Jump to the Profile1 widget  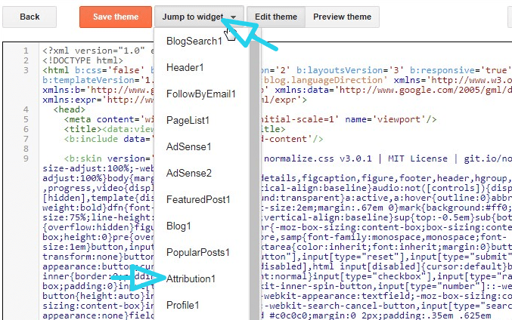(183, 306)
